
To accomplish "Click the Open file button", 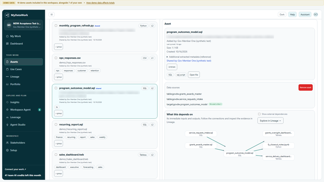I will [194, 75].
